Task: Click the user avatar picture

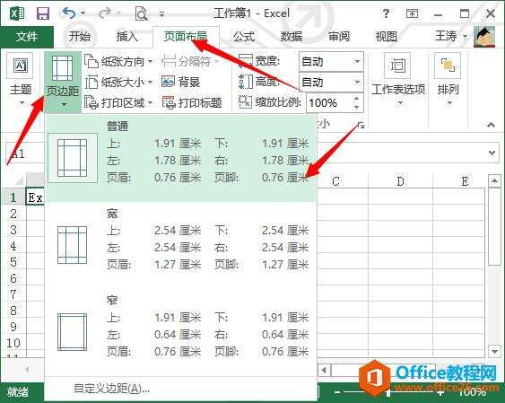Action: pos(484,37)
